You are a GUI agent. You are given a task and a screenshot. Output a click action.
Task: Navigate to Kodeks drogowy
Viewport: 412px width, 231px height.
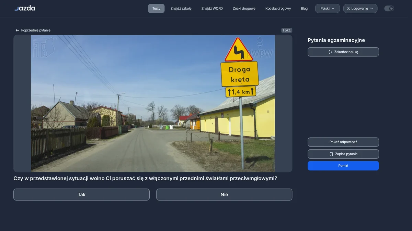[x=278, y=9]
